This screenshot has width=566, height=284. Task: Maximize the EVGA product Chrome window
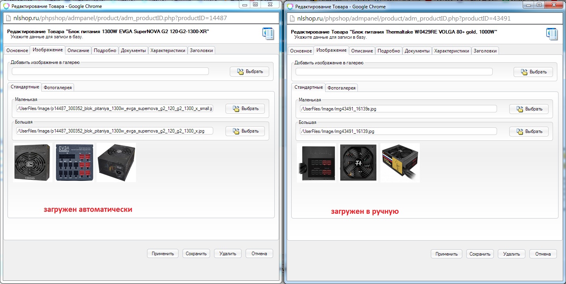click(x=255, y=5)
